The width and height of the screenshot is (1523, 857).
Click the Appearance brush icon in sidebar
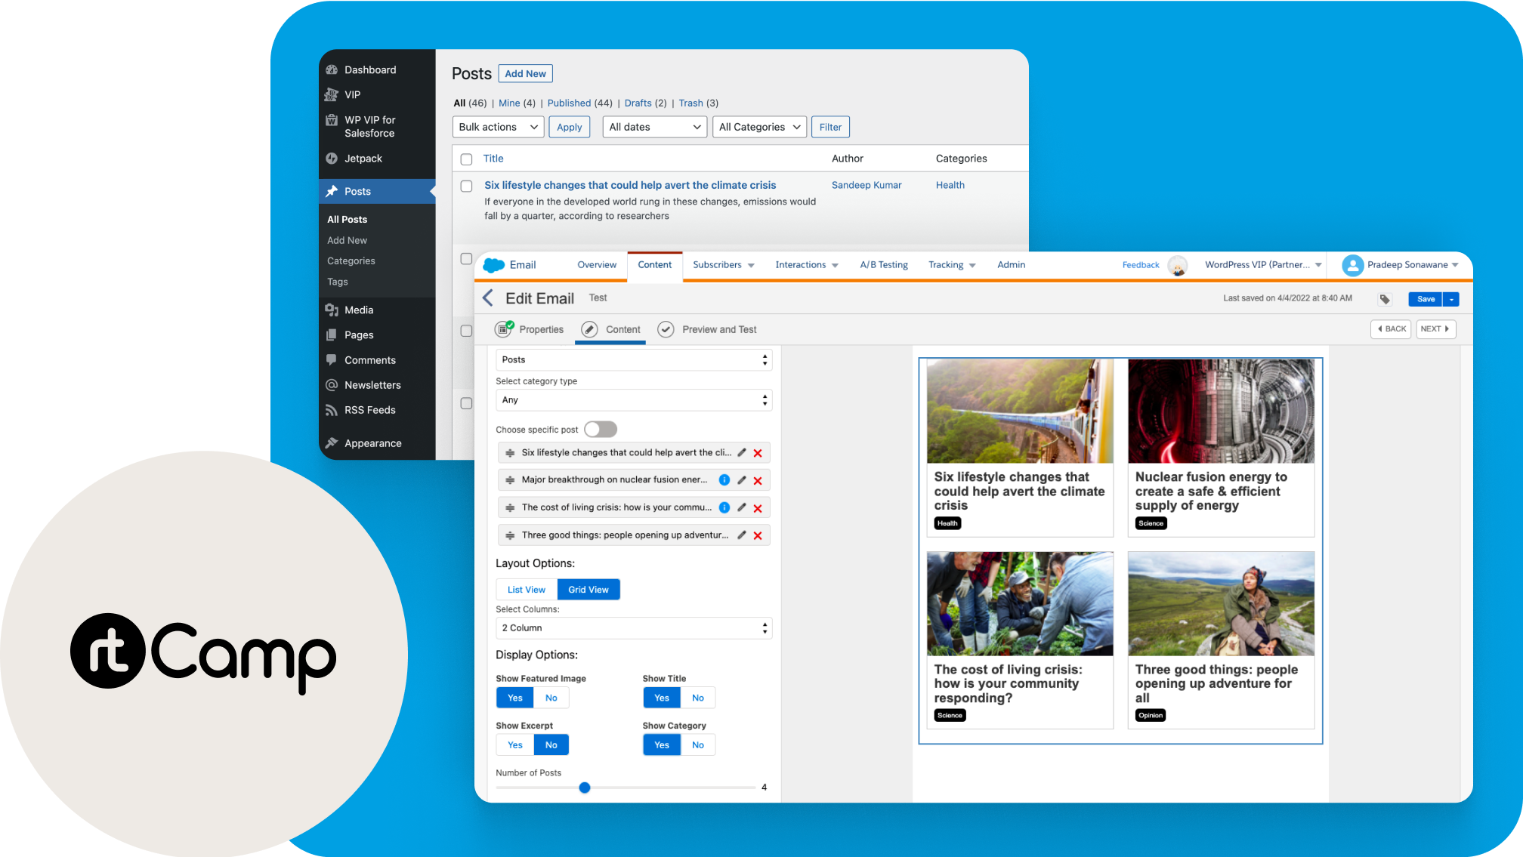point(331,443)
